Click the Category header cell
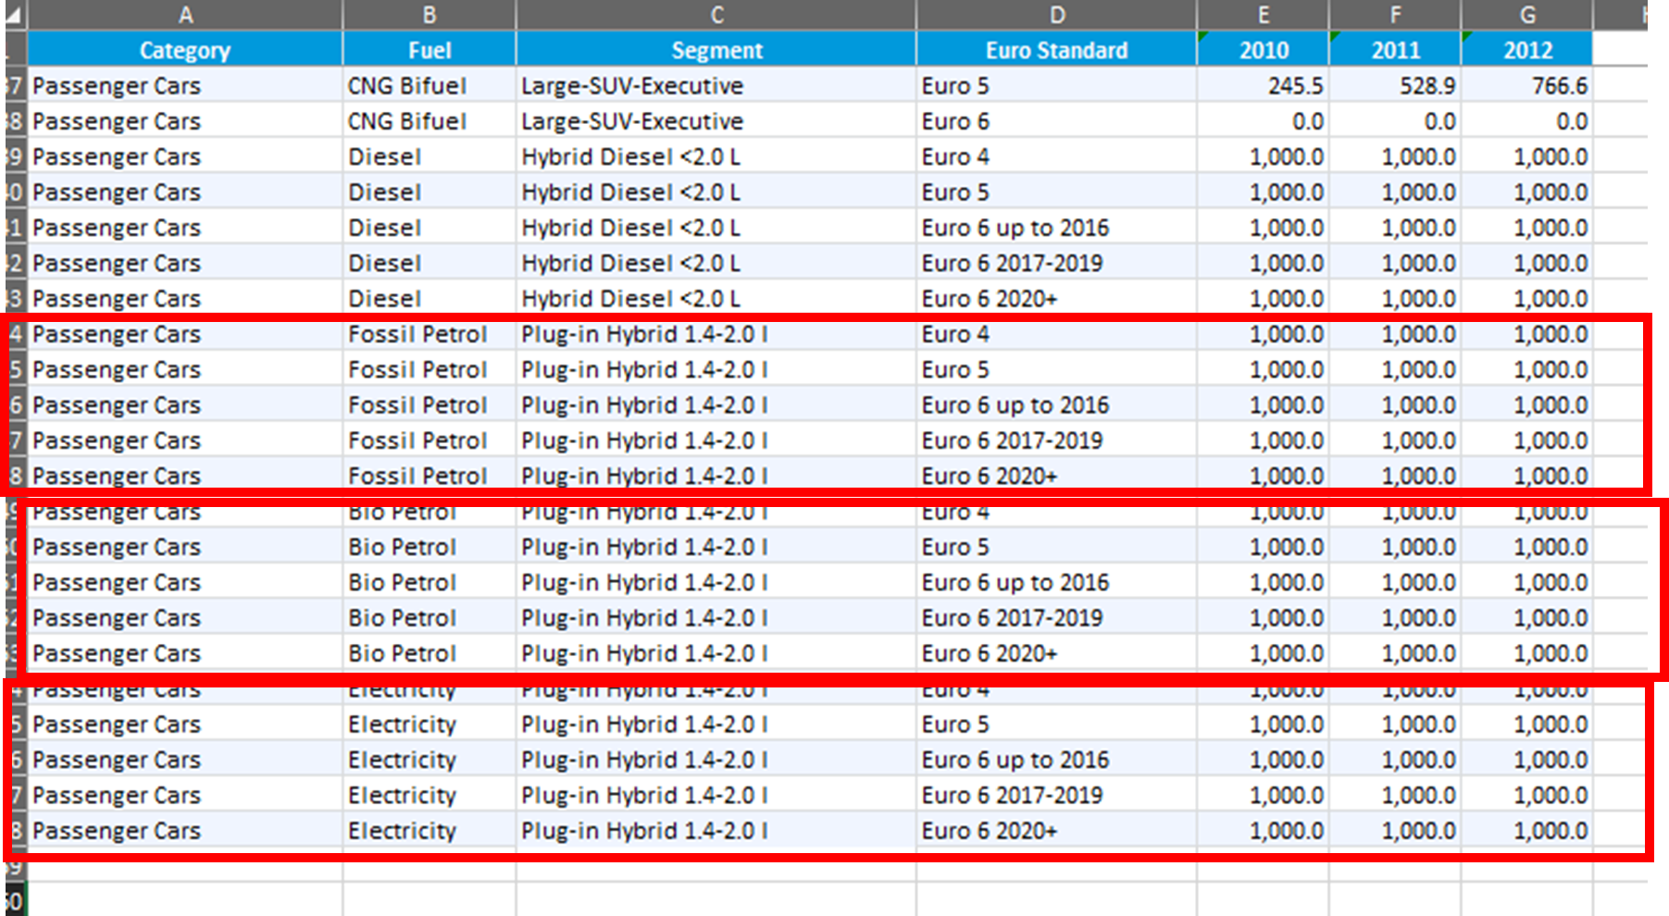1669x916 pixels. coord(185,50)
